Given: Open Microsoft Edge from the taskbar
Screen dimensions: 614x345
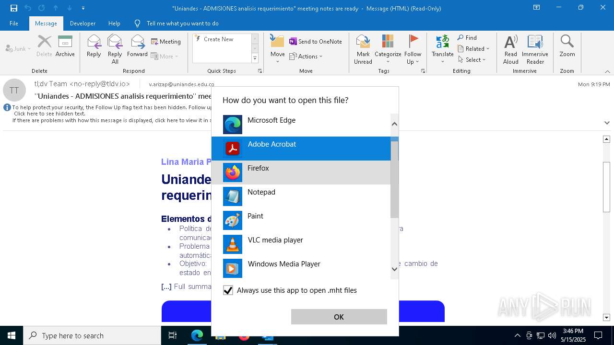Looking at the screenshot, I should pyautogui.click(x=197, y=335).
